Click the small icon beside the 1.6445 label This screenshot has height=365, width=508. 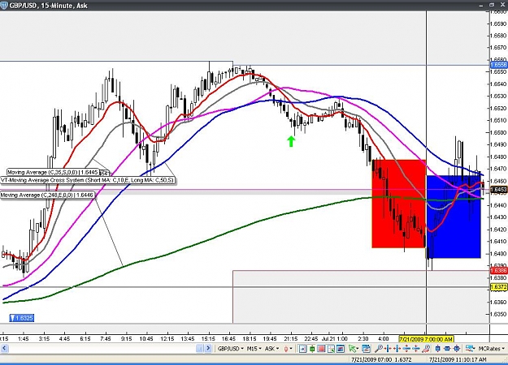point(104,173)
